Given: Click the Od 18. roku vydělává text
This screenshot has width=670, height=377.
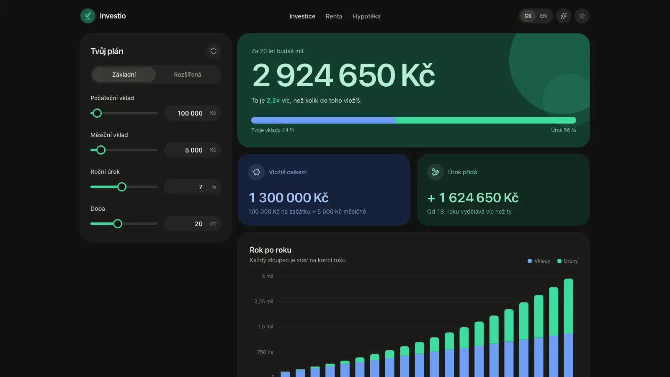Looking at the screenshot, I should tap(469, 212).
